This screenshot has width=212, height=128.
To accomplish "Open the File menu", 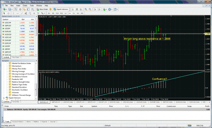I will [6, 5].
